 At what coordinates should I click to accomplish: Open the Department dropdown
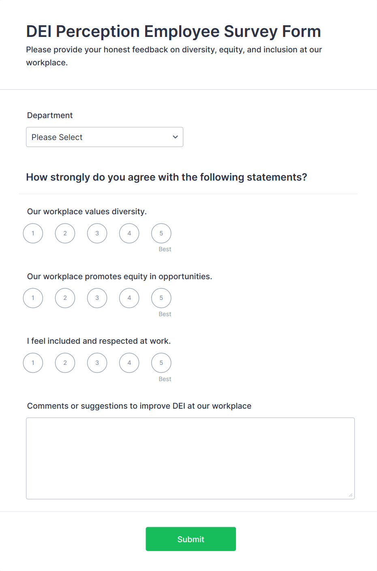pyautogui.click(x=104, y=137)
